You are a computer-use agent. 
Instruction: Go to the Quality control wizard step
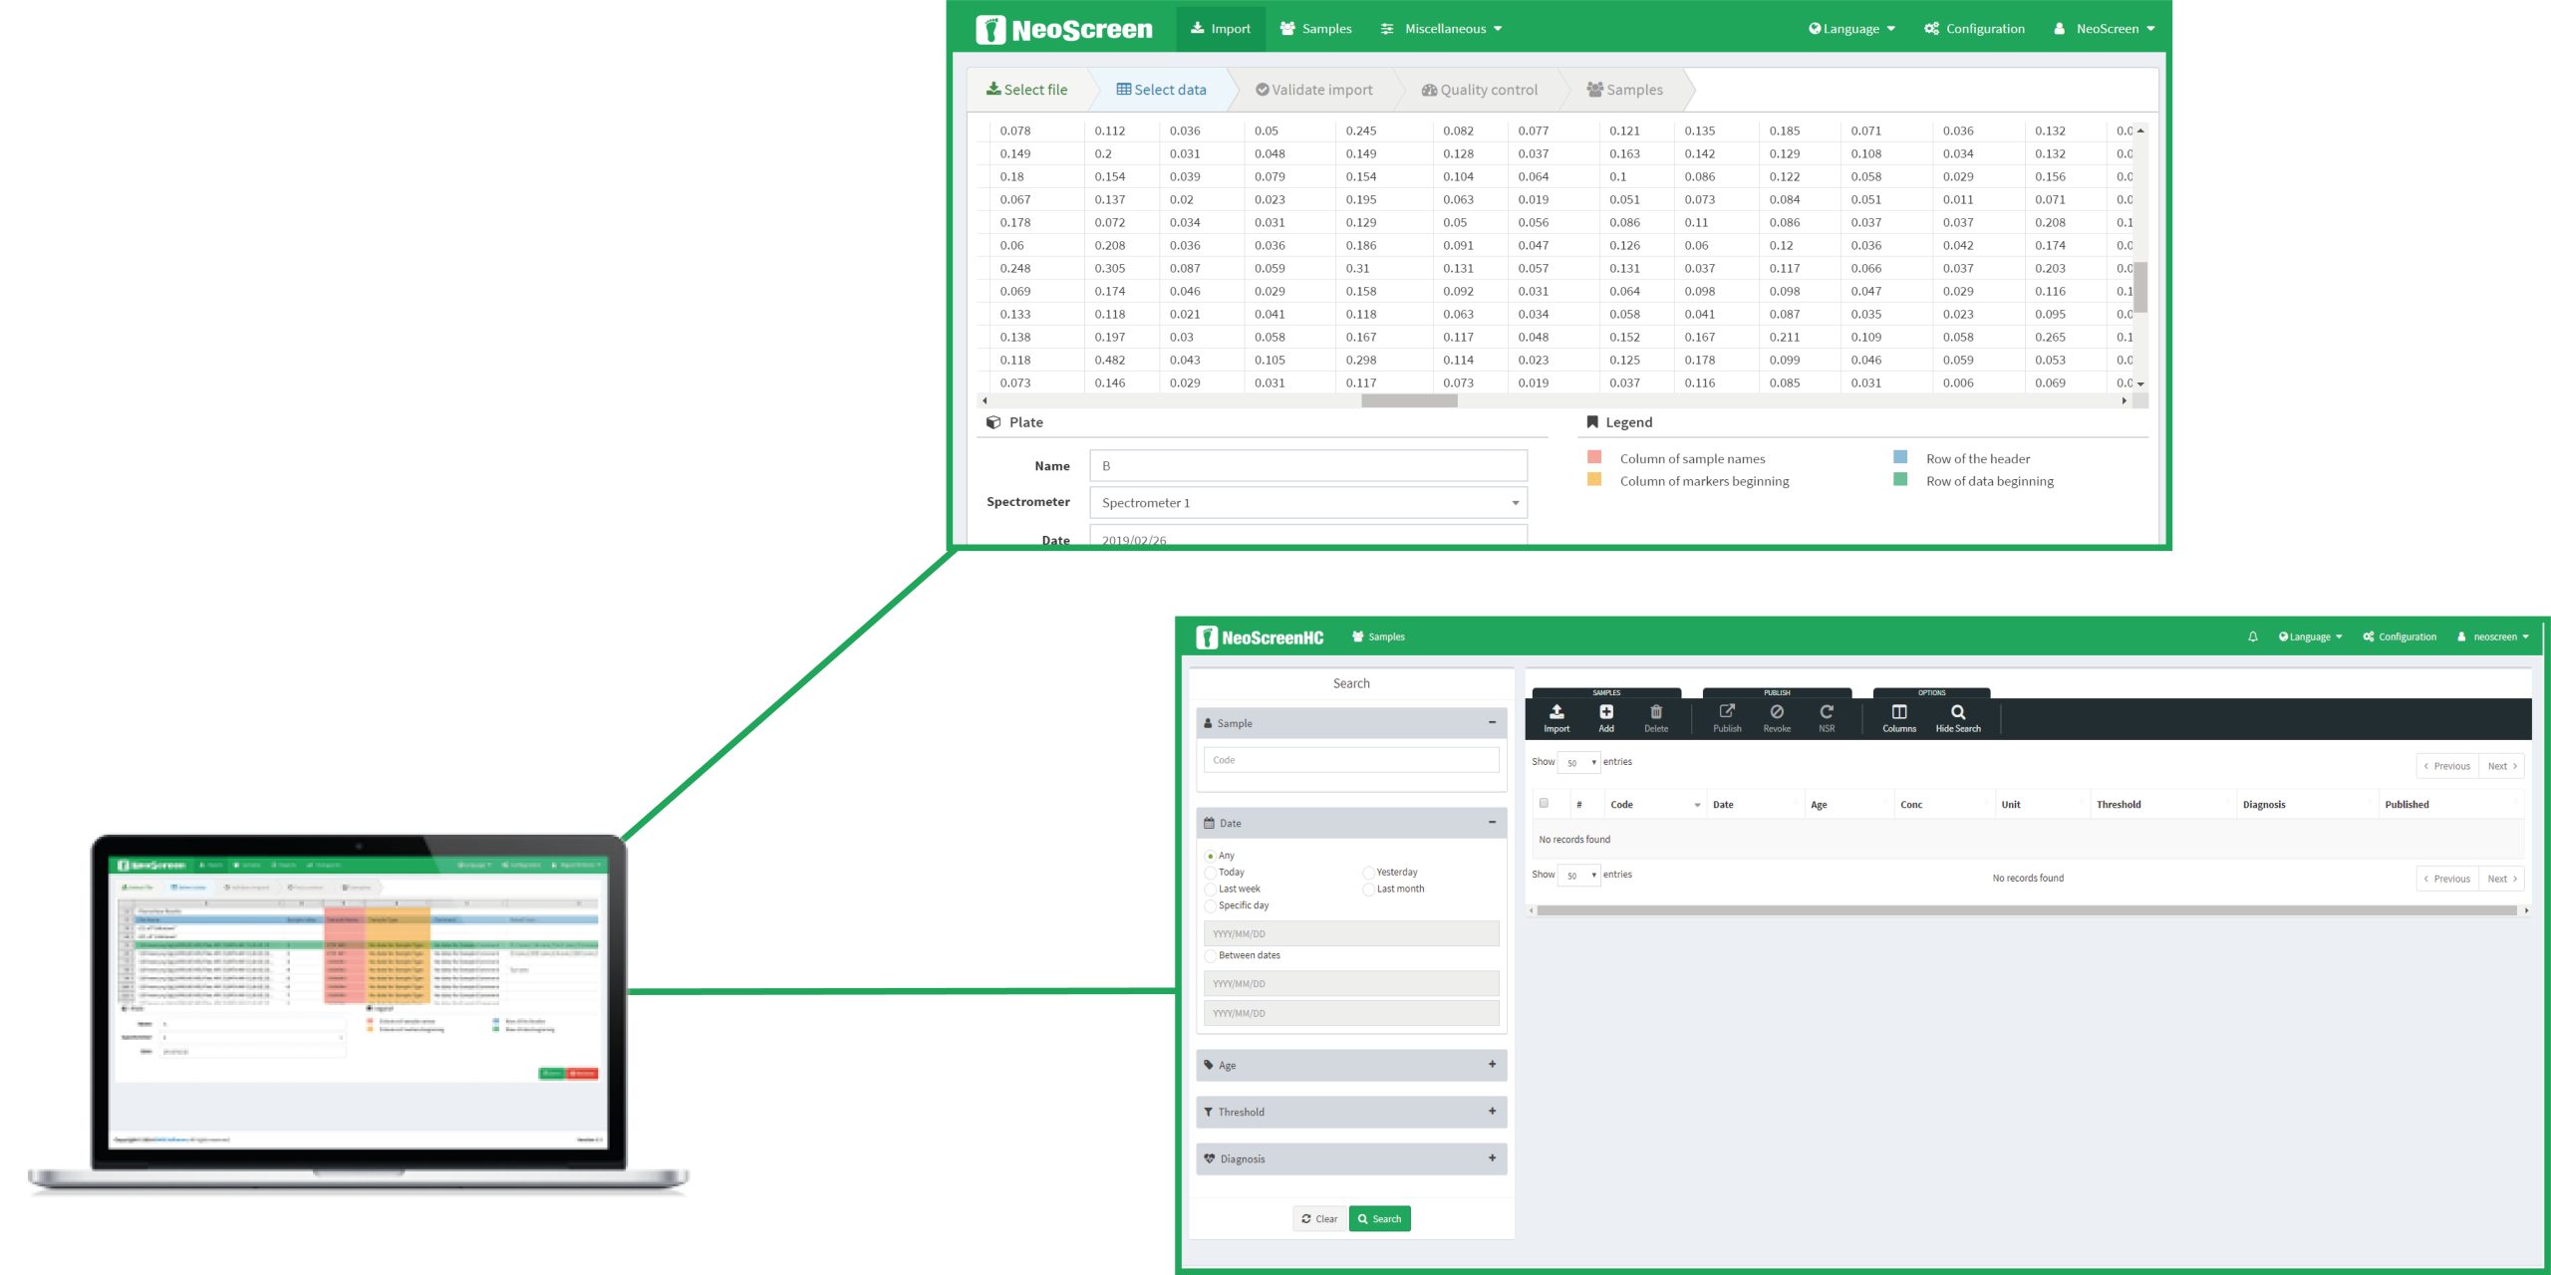(x=1480, y=90)
